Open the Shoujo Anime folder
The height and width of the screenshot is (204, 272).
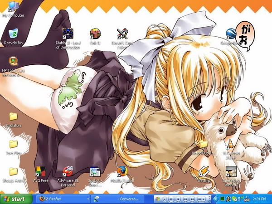tap(13, 175)
